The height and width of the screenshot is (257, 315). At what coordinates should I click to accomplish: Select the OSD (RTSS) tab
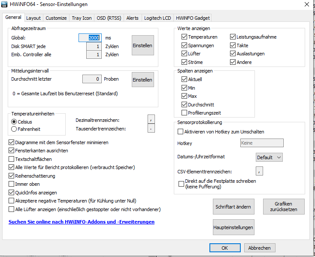pos(109,18)
